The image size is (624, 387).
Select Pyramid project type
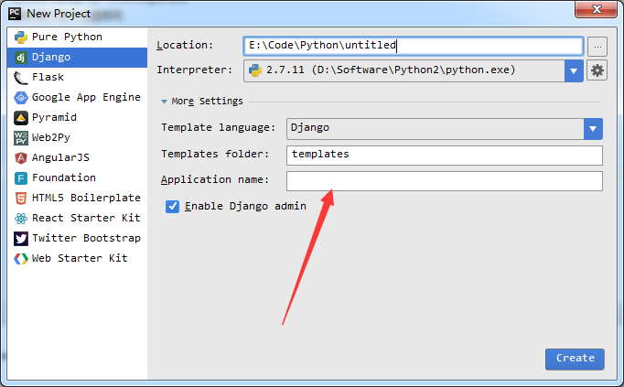(77, 118)
